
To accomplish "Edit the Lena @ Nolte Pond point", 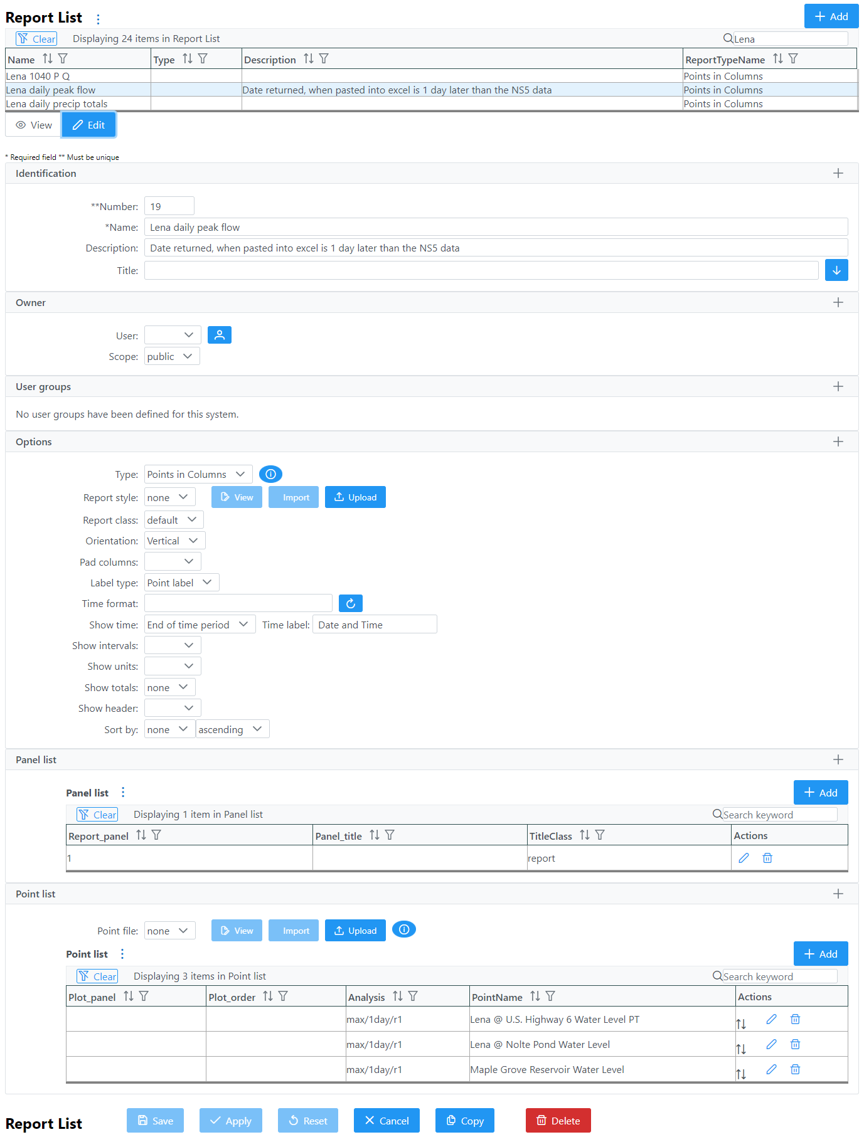I will (x=771, y=1044).
